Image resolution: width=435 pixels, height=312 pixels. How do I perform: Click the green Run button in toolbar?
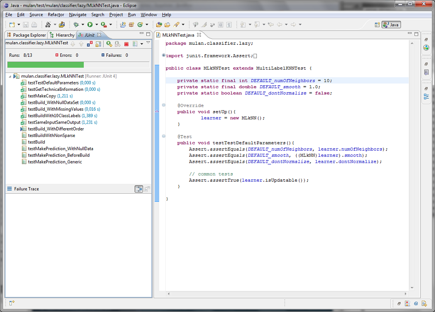(90, 25)
